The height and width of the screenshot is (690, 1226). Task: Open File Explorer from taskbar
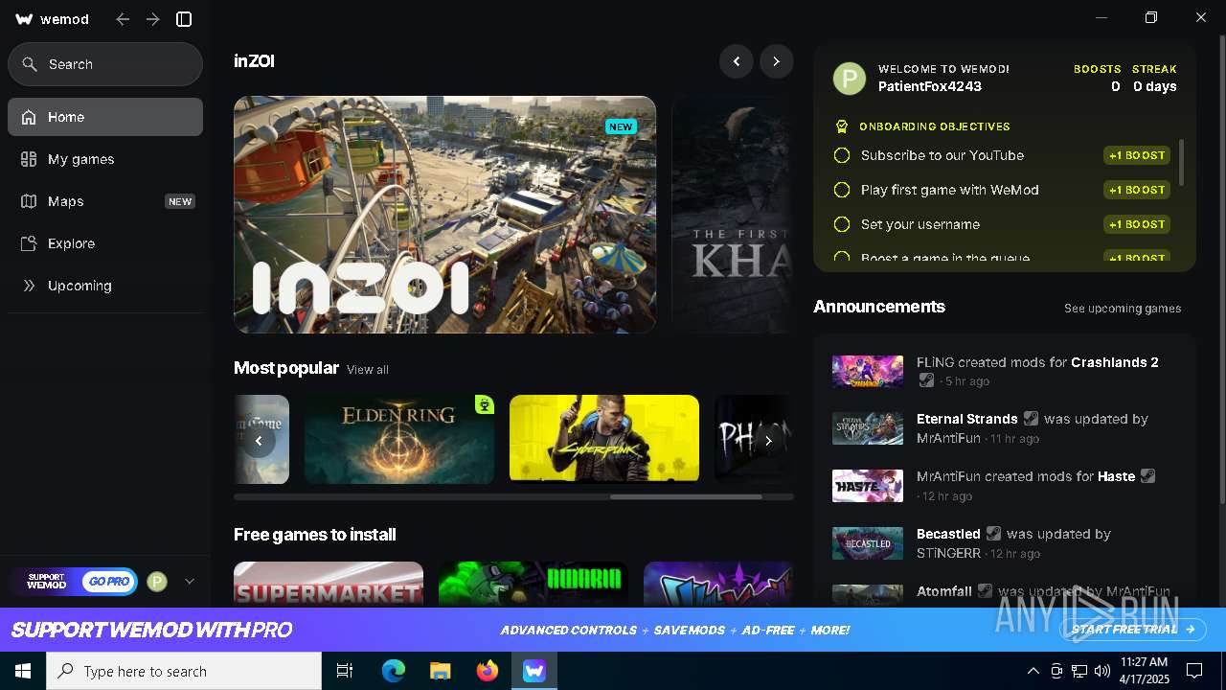pyautogui.click(x=440, y=671)
